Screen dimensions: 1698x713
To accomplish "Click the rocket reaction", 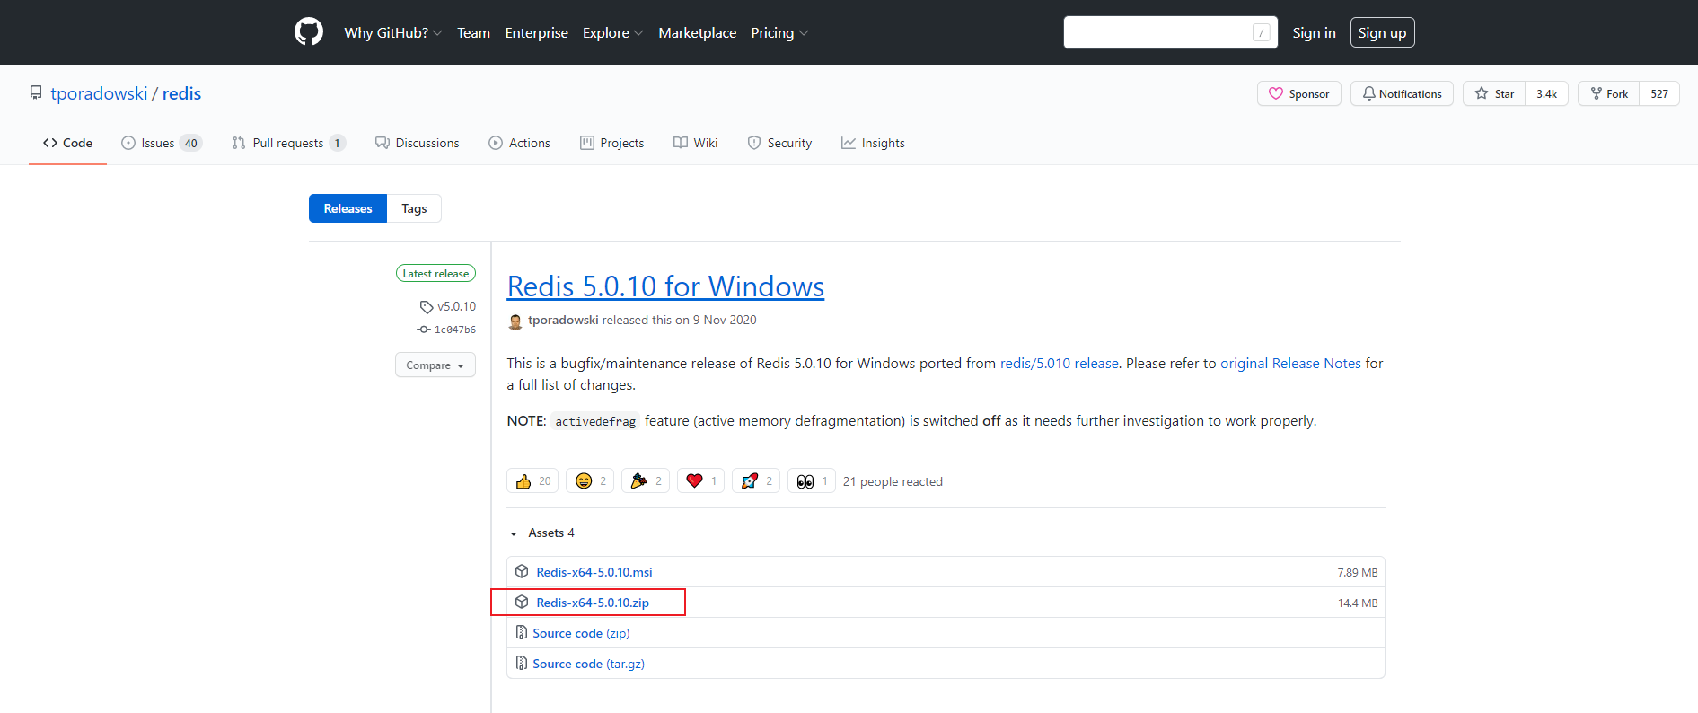I will (x=756, y=481).
